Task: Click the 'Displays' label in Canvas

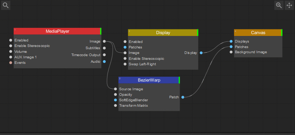Action: point(242,41)
